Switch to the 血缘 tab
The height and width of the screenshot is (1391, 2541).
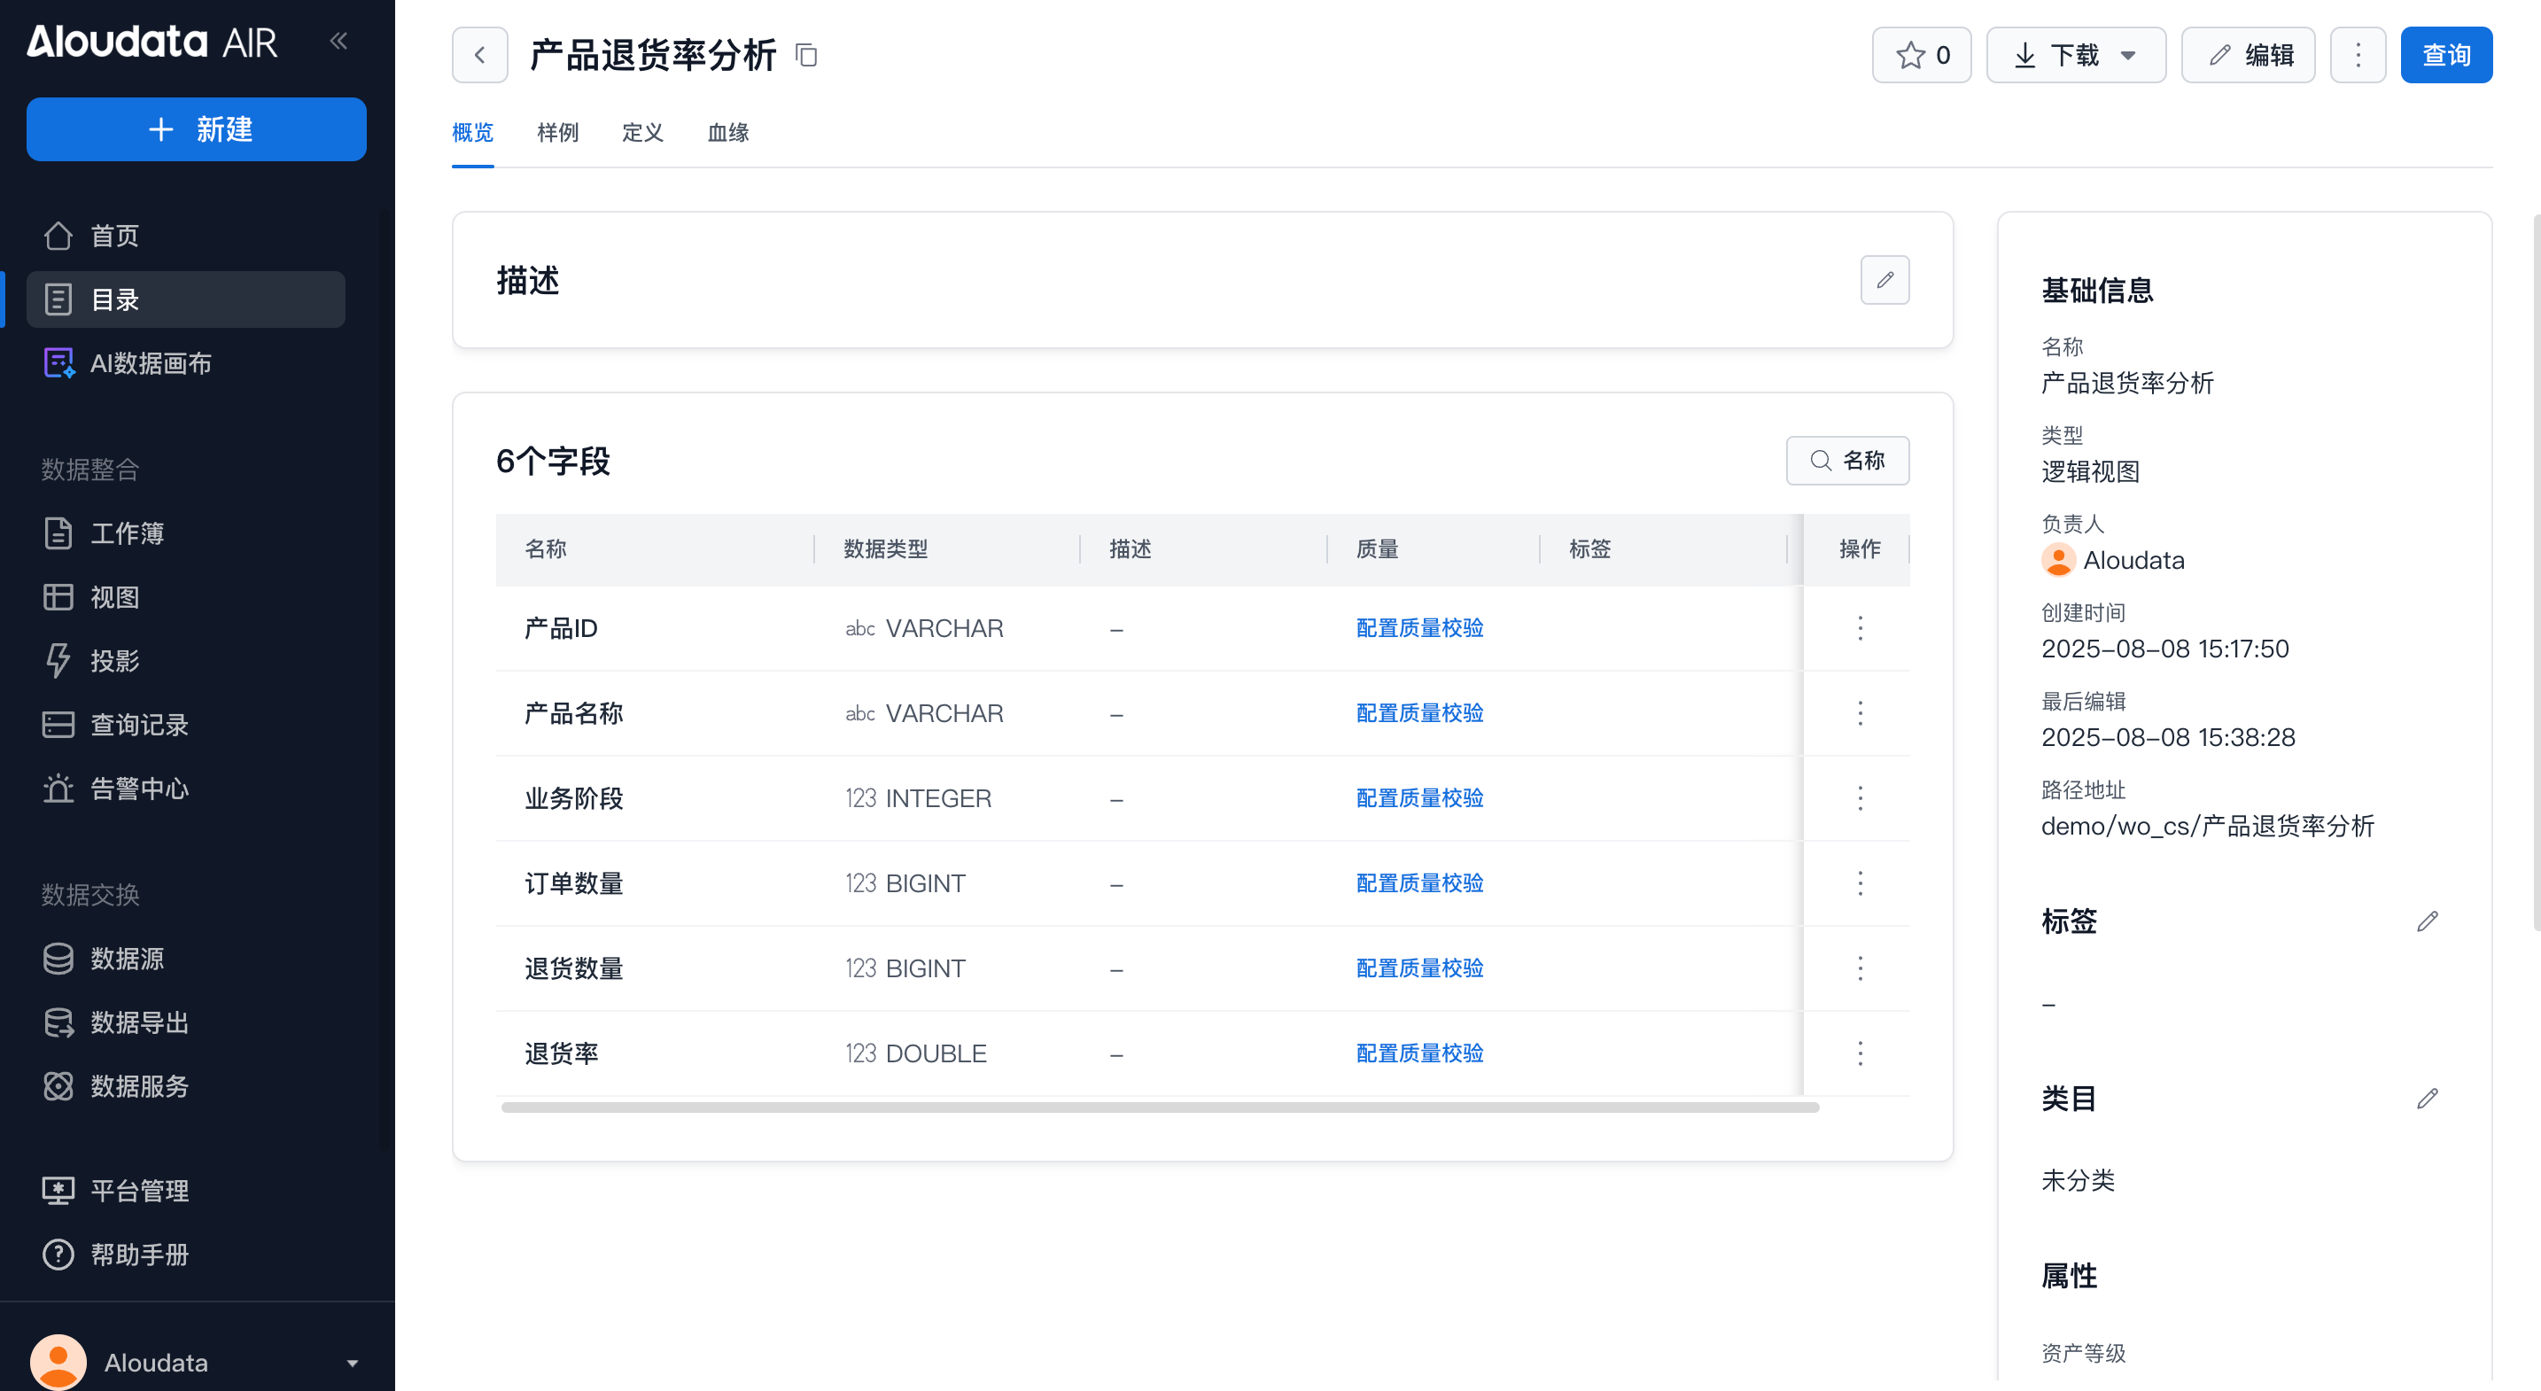pyautogui.click(x=728, y=132)
